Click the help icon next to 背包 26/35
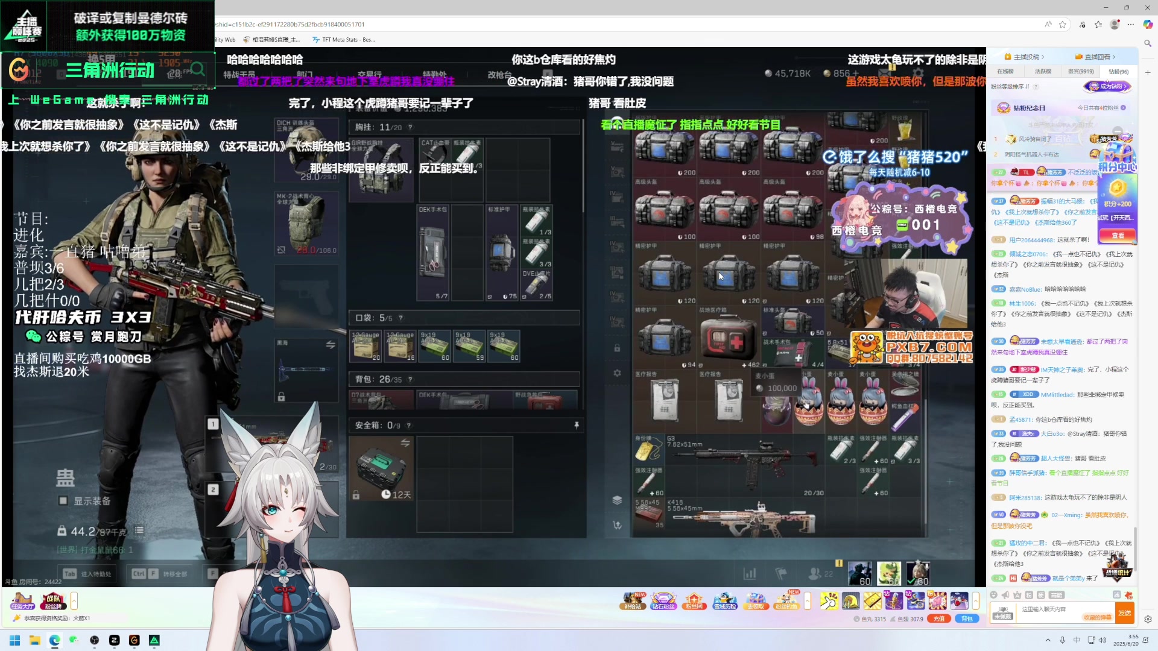 (410, 379)
